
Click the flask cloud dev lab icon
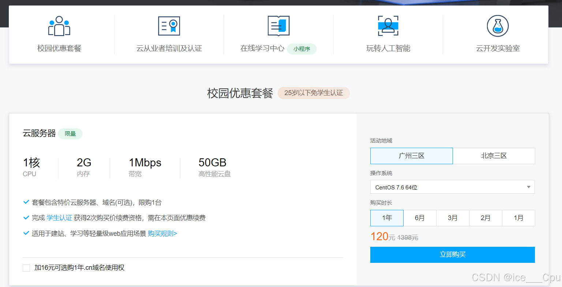[498, 26]
